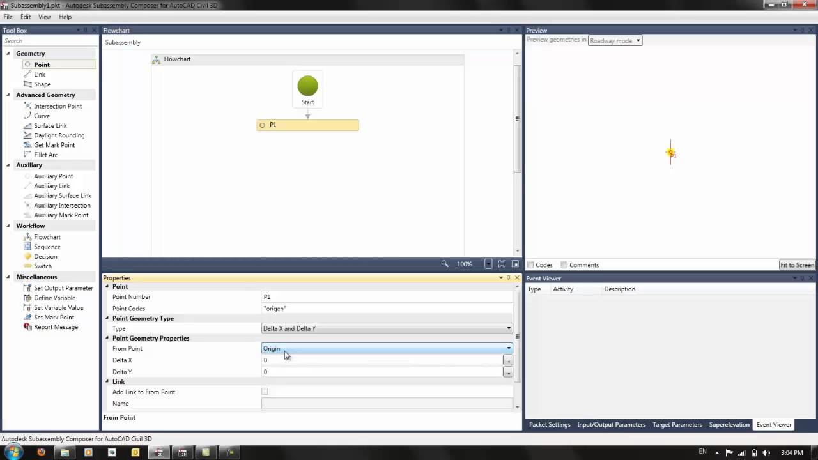This screenshot has width=818, height=460.
Task: Pick the Auxiliary Point tool
Action: tap(53, 176)
